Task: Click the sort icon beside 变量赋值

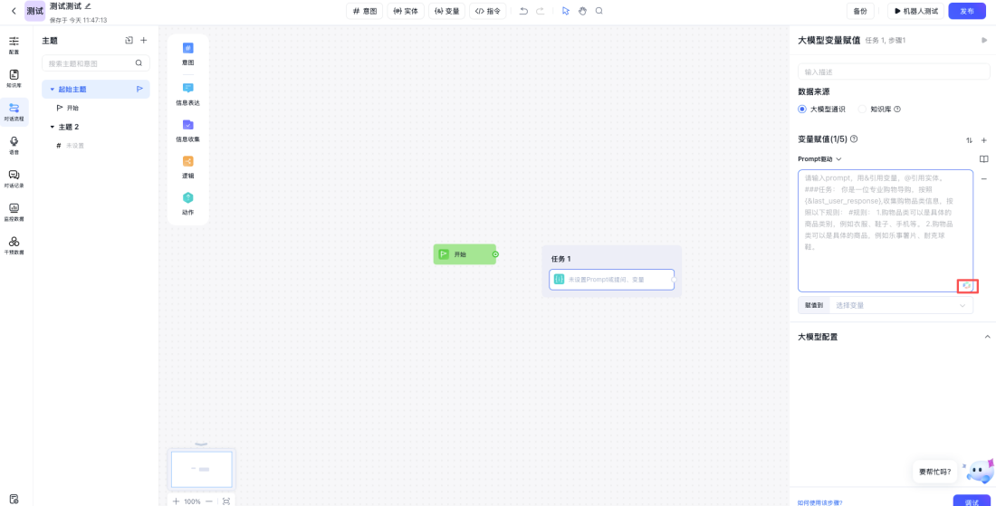Action: point(970,139)
